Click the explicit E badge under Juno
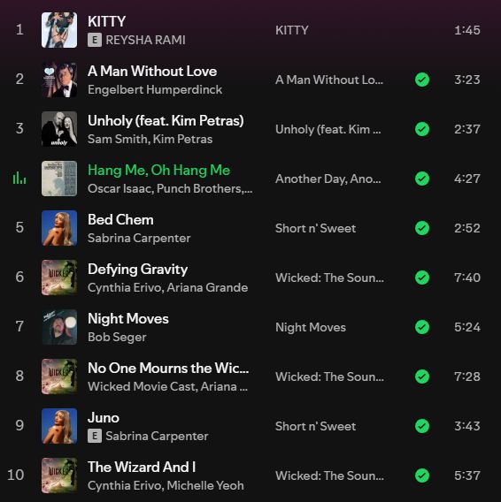This screenshot has width=501, height=502. (95, 436)
